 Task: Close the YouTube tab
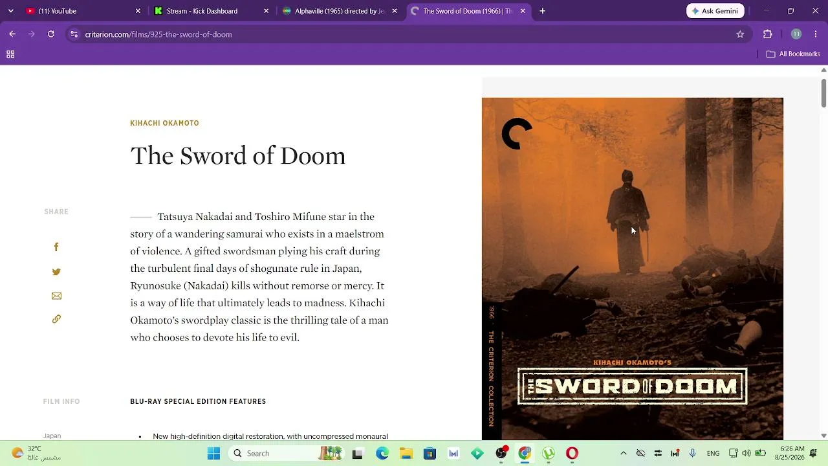tap(138, 11)
